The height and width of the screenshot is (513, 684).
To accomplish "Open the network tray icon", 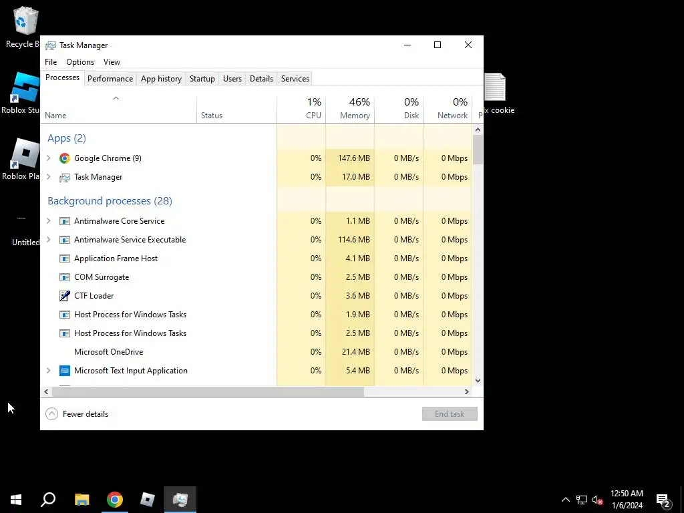I will 582,500.
